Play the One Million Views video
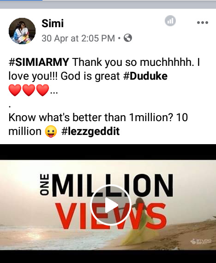The width and height of the screenshot is (216, 263). (x=110, y=205)
